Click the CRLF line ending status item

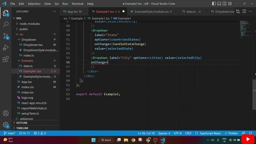(188, 133)
